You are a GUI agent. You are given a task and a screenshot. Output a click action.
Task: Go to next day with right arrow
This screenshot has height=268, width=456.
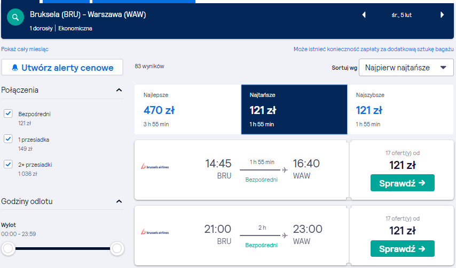442,15
